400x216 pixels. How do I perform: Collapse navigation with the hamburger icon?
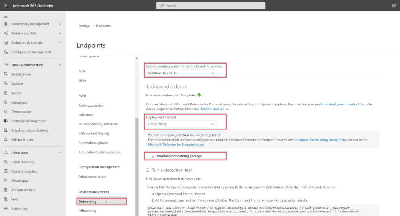pyautogui.click(x=6, y=16)
